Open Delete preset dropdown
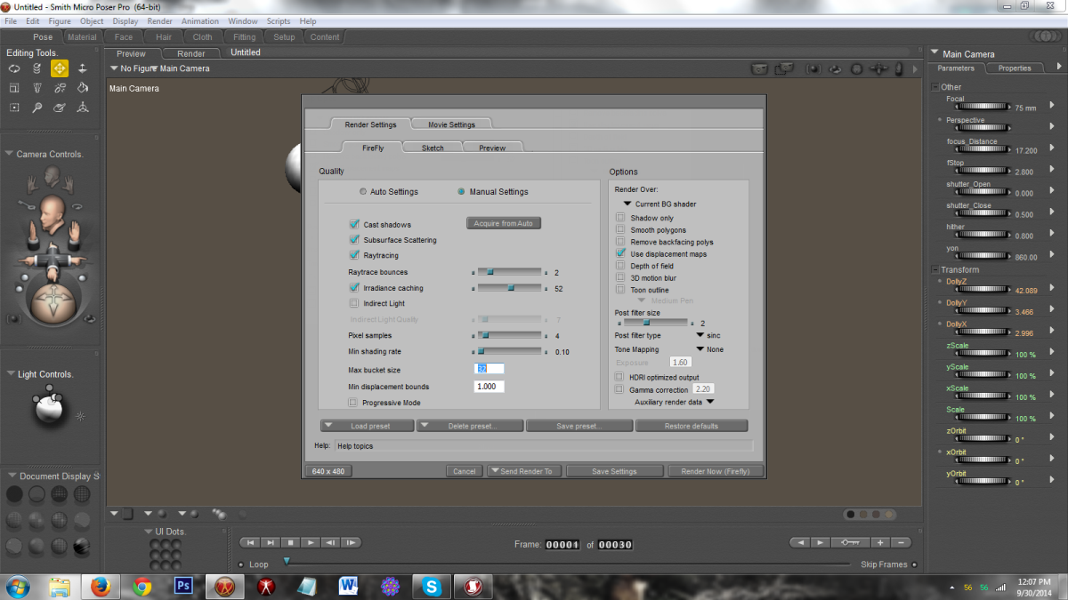The width and height of the screenshot is (1068, 600). [x=470, y=426]
